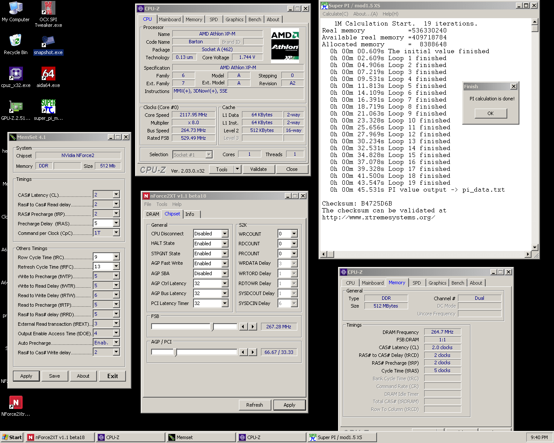554x443 pixels.
Task: Click the FSB 267.28 MHz value field
Action: [278, 327]
